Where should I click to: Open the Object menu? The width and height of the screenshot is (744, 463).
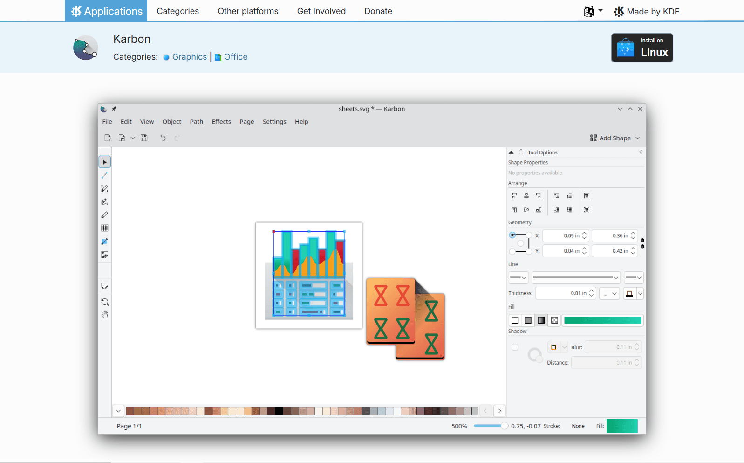point(172,122)
